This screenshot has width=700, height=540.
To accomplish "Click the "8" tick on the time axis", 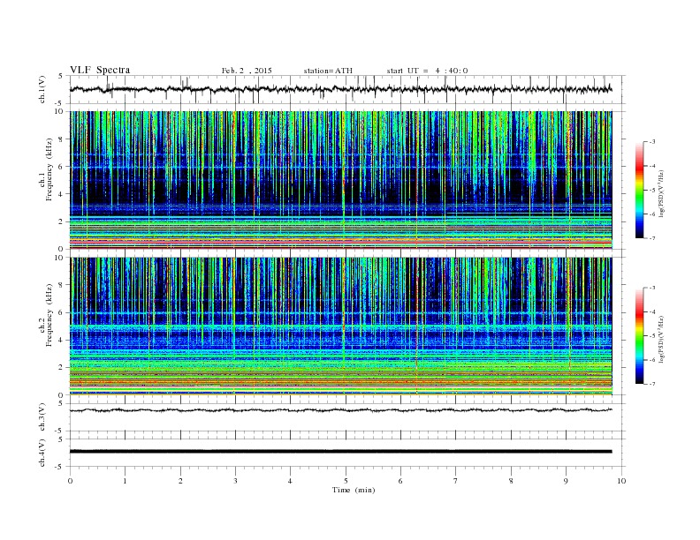I will (x=511, y=481).
